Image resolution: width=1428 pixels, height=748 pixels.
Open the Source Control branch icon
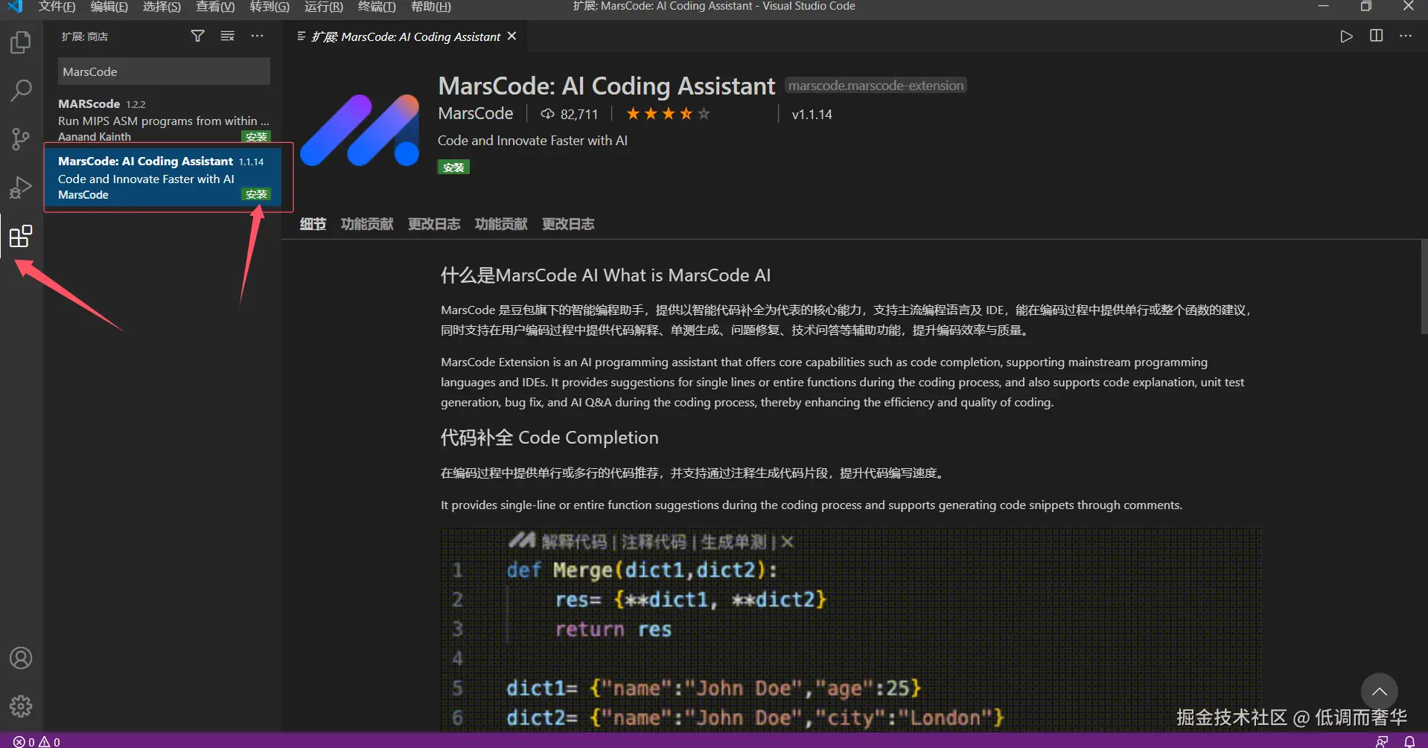click(x=21, y=138)
